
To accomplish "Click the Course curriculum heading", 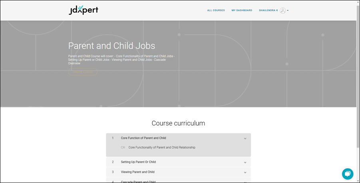I will point(178,123).
